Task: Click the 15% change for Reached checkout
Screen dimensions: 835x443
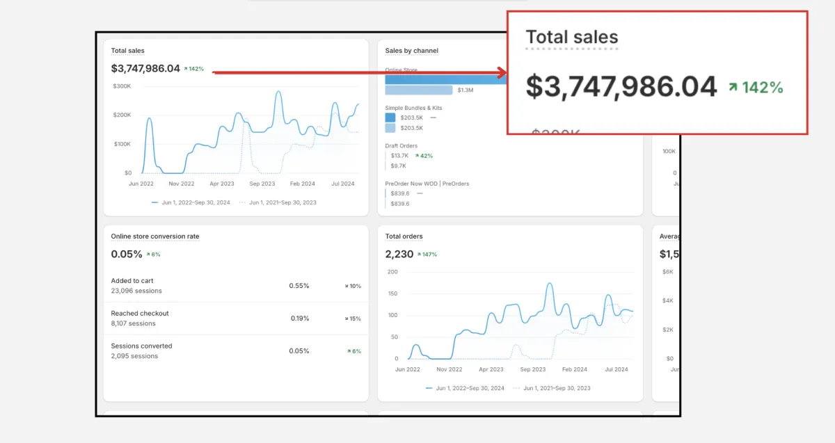Action: pos(353,319)
